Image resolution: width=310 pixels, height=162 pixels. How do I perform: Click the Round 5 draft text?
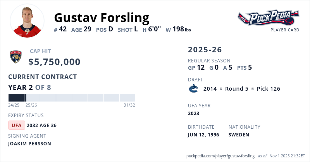[x=237, y=89]
